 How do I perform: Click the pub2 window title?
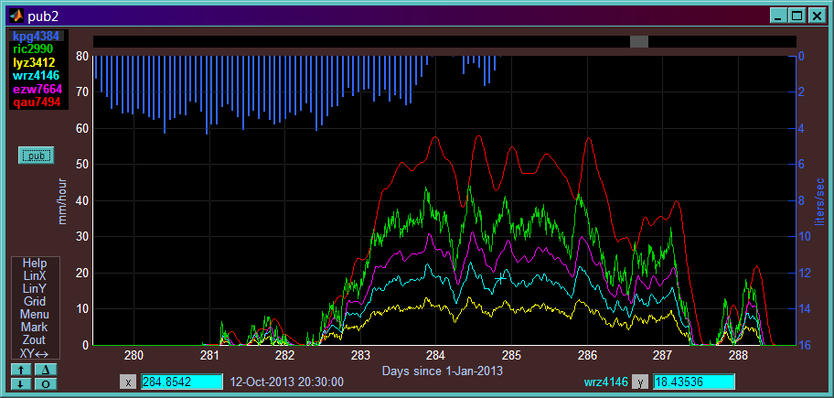tap(43, 17)
